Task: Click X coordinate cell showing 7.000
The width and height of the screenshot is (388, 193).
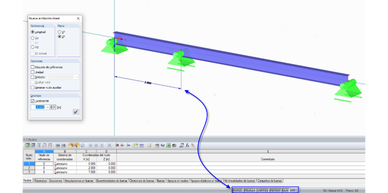Action: click(86, 172)
